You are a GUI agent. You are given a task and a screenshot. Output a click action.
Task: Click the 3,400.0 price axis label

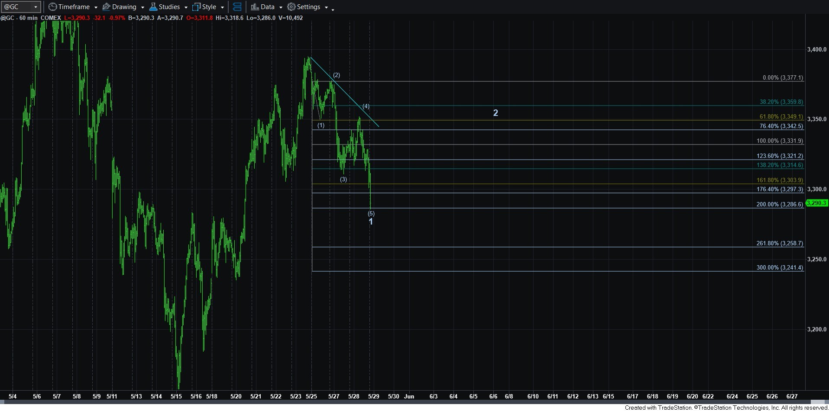[817, 50]
